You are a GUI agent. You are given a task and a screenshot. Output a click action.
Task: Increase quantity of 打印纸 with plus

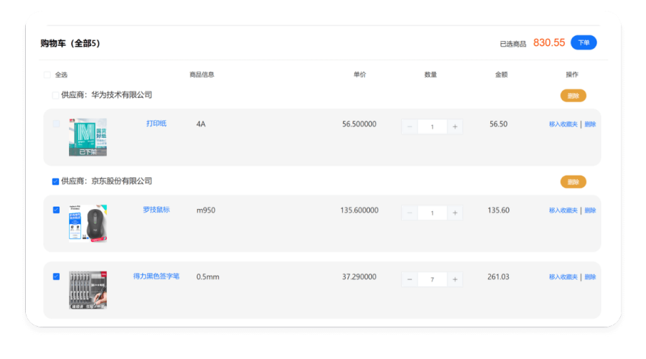[x=455, y=127]
